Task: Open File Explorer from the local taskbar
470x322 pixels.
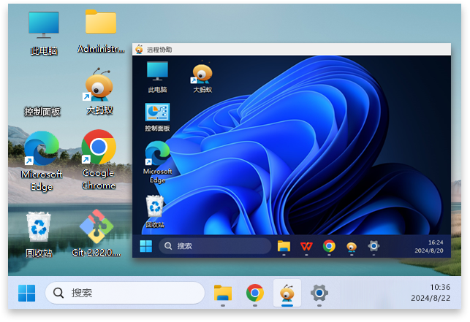Action: coord(223,293)
